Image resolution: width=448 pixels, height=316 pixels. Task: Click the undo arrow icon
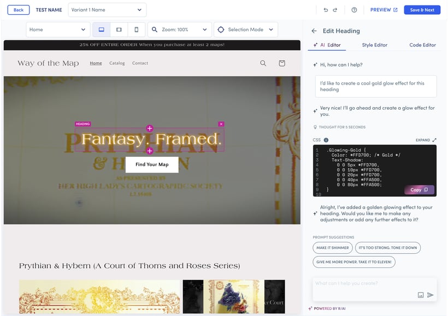click(x=326, y=10)
